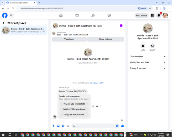The image size is (172, 137).
Task: Send quick response 'Sorry, it's not available.'
Action: tap(74, 115)
